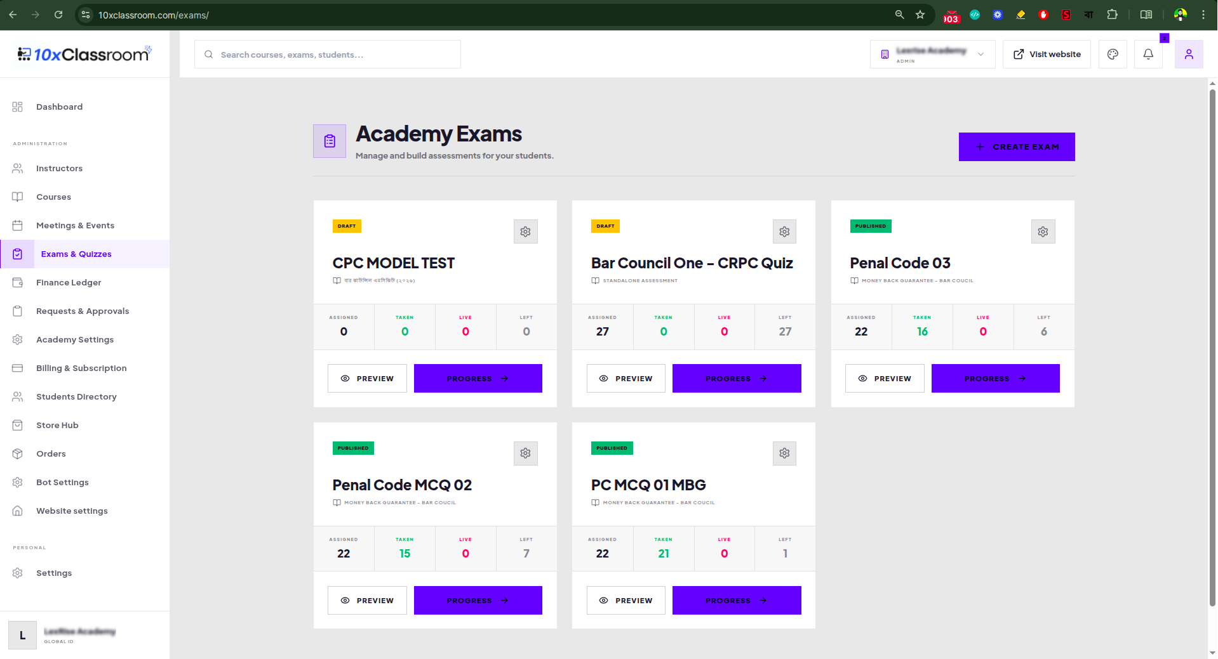The height and width of the screenshot is (659, 1218).
Task: View progress for Penal Code 03
Action: [995, 379]
